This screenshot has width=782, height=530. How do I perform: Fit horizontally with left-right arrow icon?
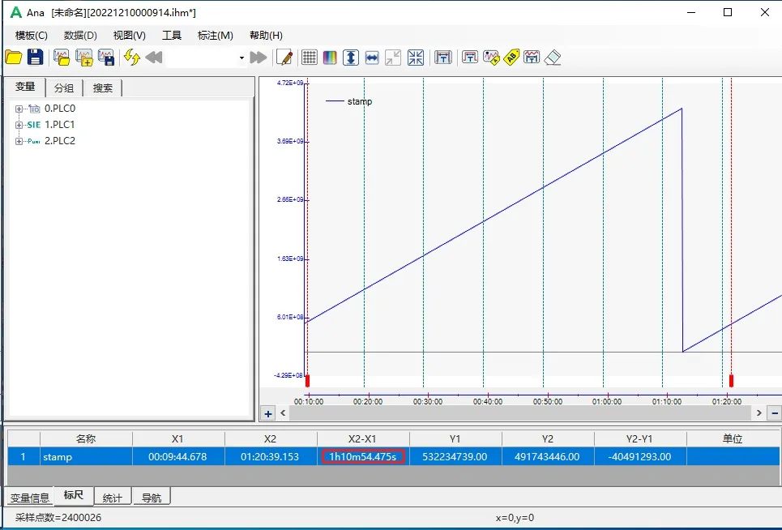372,58
